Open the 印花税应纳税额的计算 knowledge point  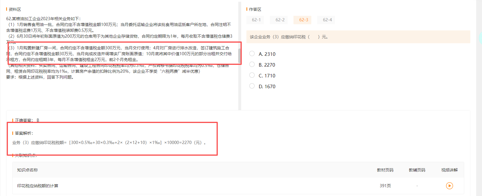coord(38,186)
